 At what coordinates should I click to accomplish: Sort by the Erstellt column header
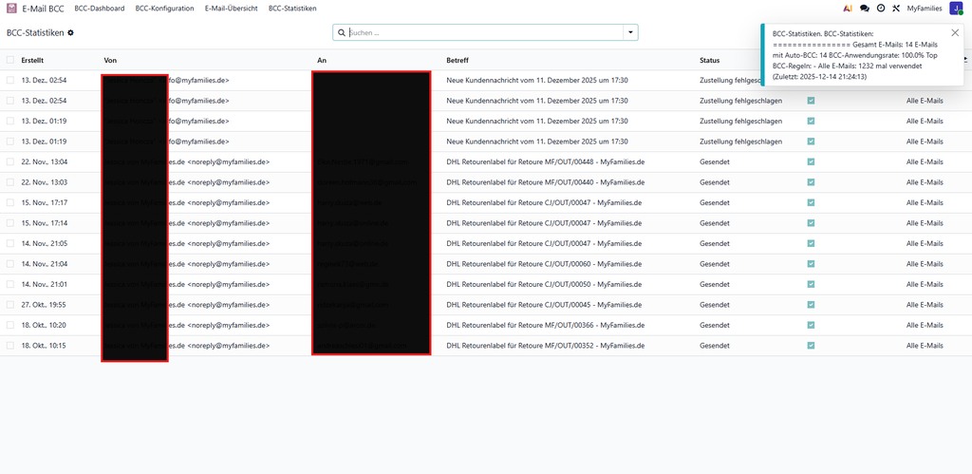coord(32,60)
